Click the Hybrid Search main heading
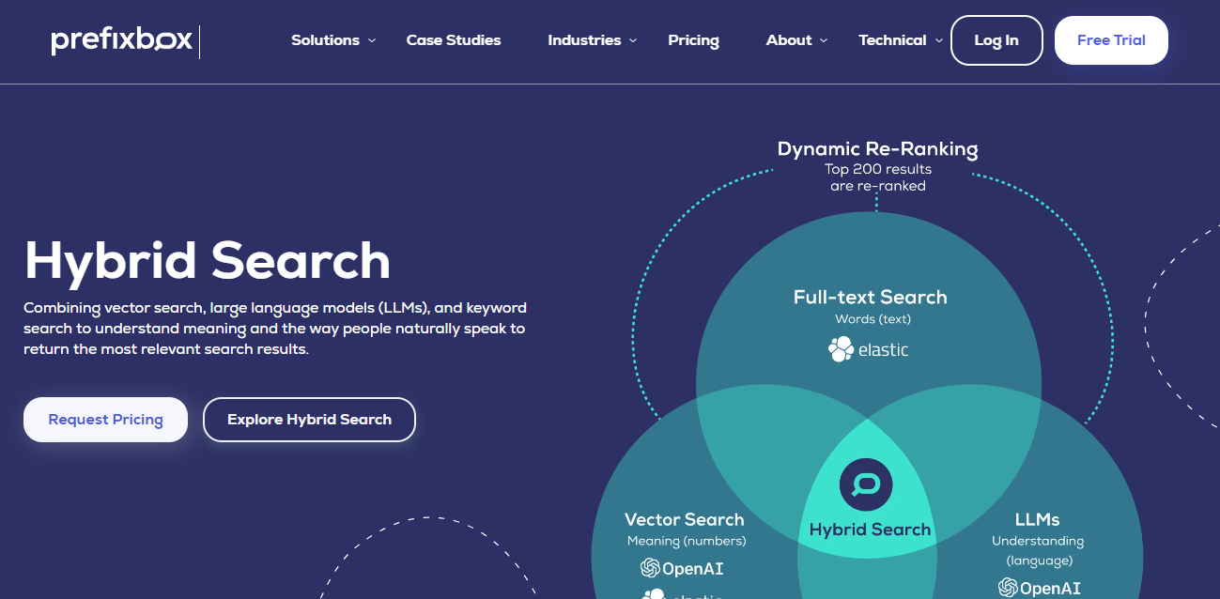This screenshot has height=599, width=1220. 207,261
